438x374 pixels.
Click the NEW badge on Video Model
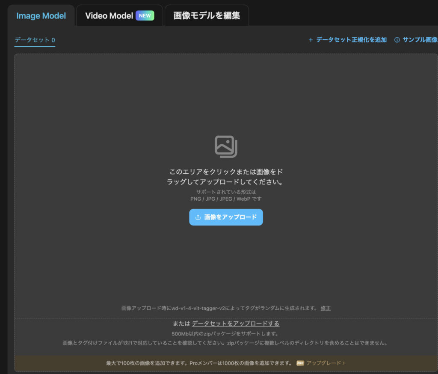click(145, 16)
